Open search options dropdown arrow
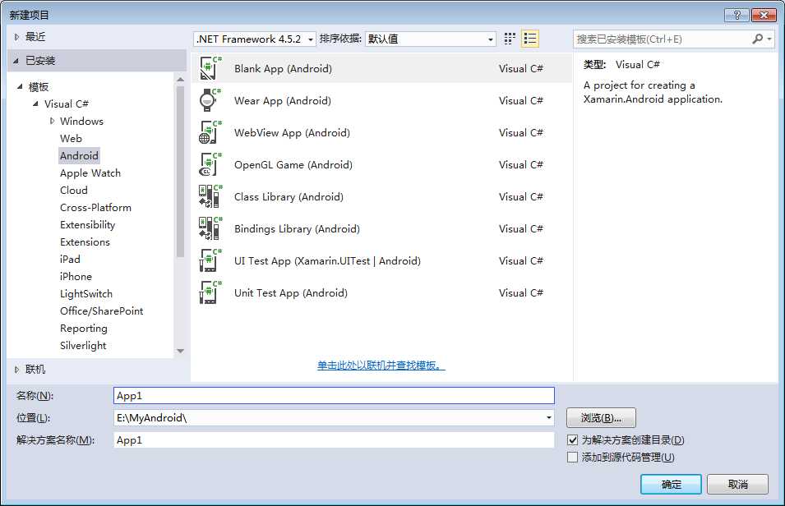Image resolution: width=785 pixels, height=506 pixels. (769, 39)
